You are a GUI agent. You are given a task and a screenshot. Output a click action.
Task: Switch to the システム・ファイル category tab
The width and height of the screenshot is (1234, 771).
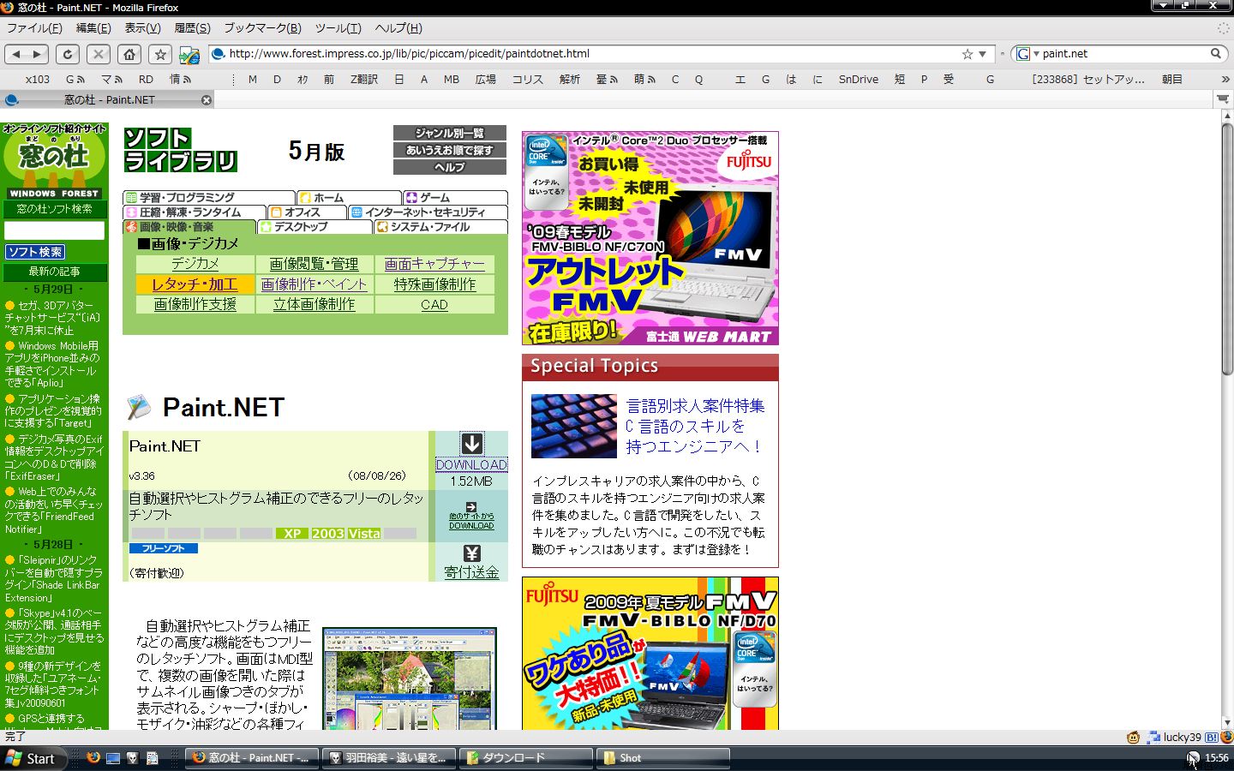point(440,227)
